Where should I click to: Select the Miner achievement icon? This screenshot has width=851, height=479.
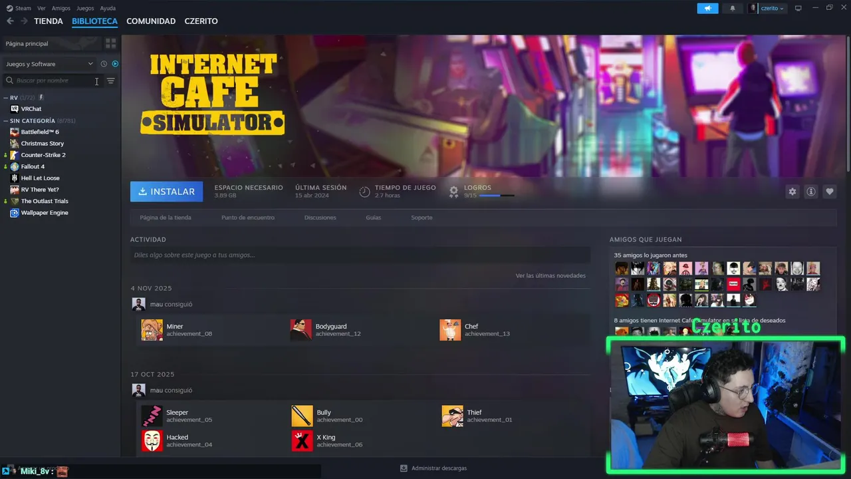152,330
